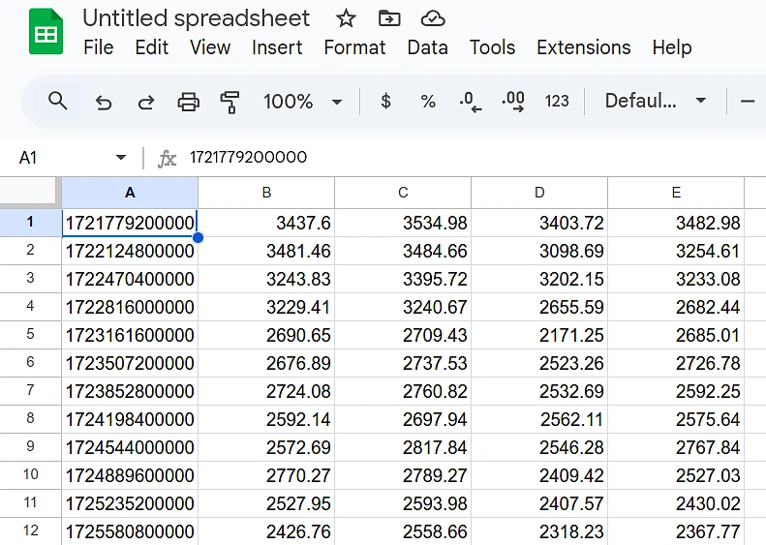
Task: Decrease decimal places
Action: click(x=471, y=102)
